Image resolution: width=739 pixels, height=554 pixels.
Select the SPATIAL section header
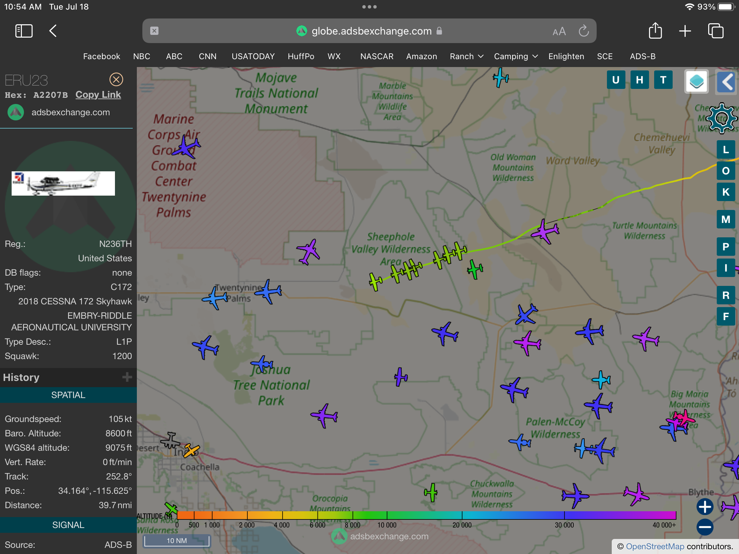pyautogui.click(x=68, y=395)
